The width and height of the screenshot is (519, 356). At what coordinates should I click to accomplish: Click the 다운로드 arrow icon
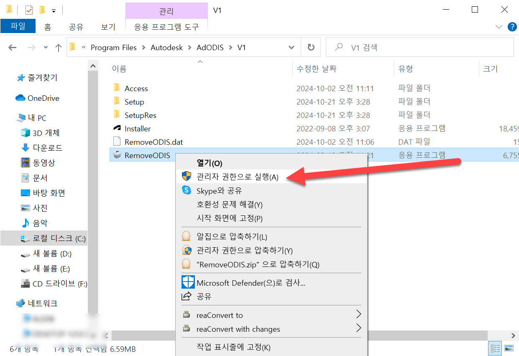click(26, 148)
